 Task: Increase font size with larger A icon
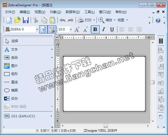[x=77, y=29]
